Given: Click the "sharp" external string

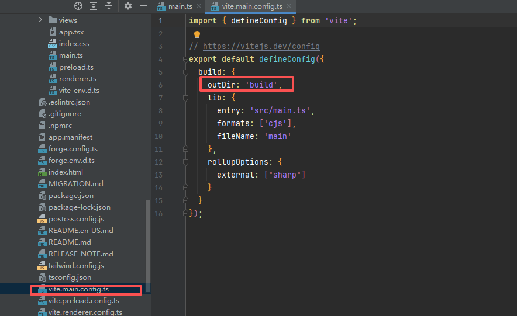Looking at the screenshot, I should [x=285, y=175].
